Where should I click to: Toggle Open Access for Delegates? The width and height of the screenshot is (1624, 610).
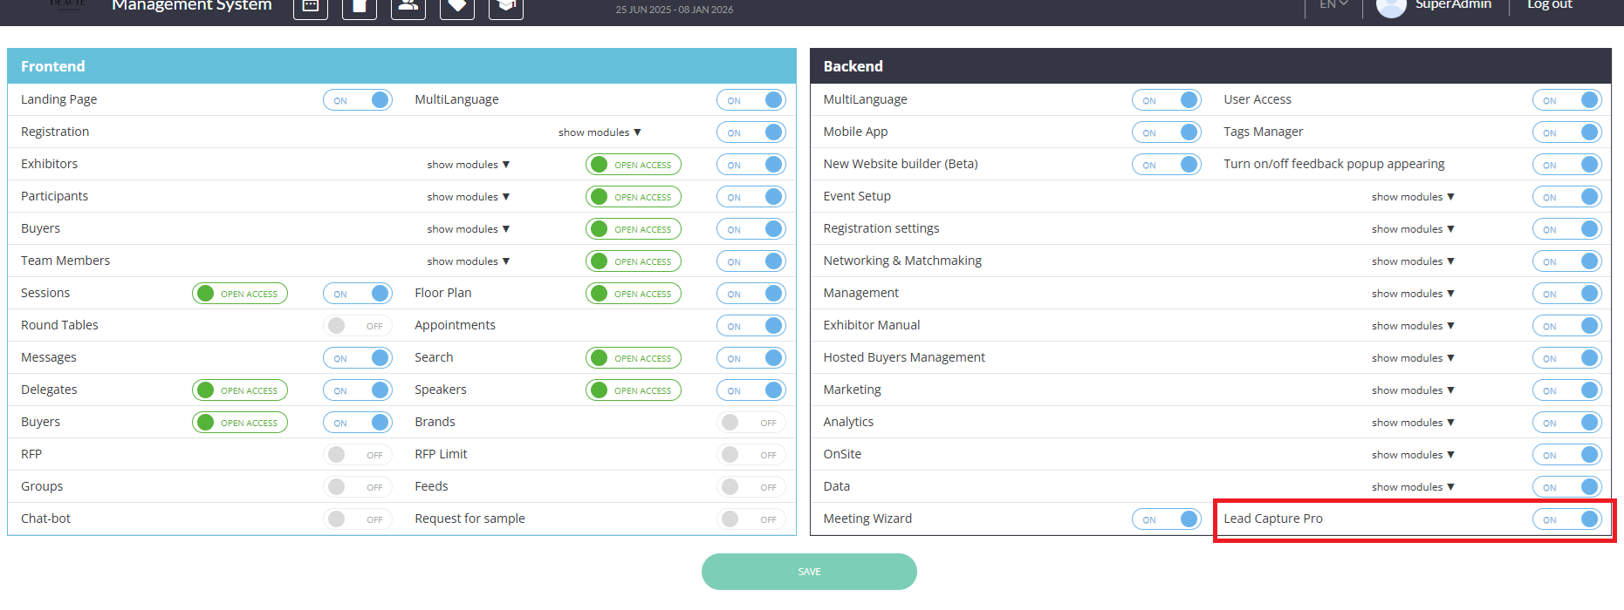pyautogui.click(x=240, y=390)
